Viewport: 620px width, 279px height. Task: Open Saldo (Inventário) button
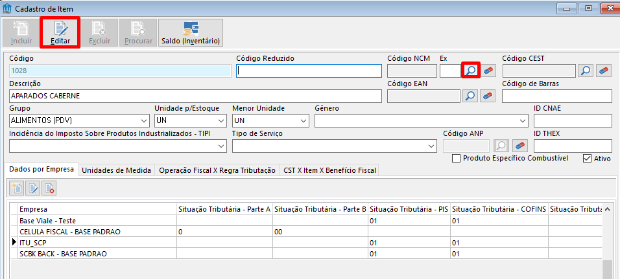191,32
